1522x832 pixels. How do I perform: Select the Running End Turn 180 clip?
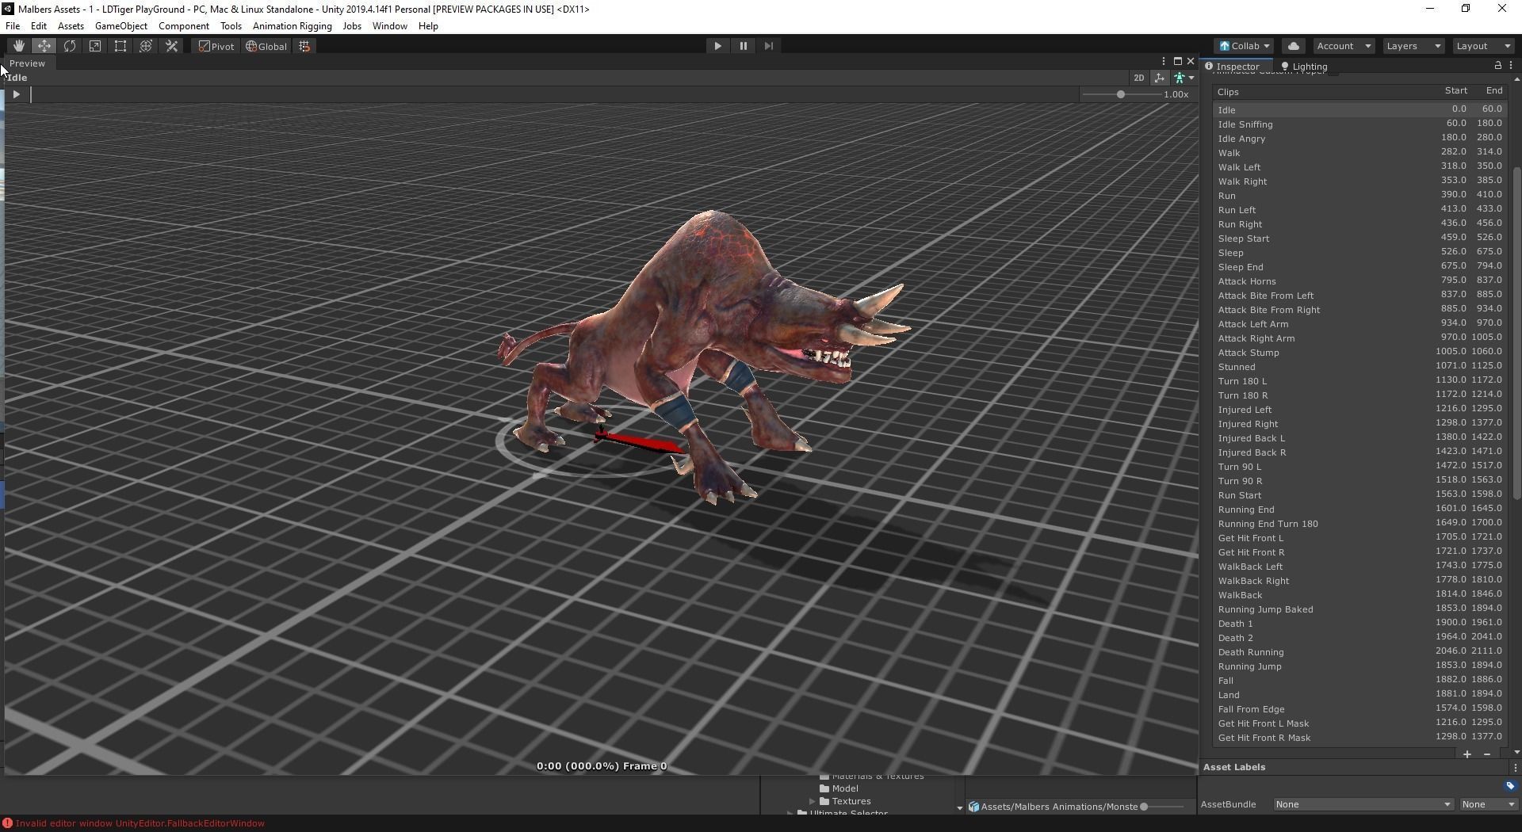(x=1359, y=524)
